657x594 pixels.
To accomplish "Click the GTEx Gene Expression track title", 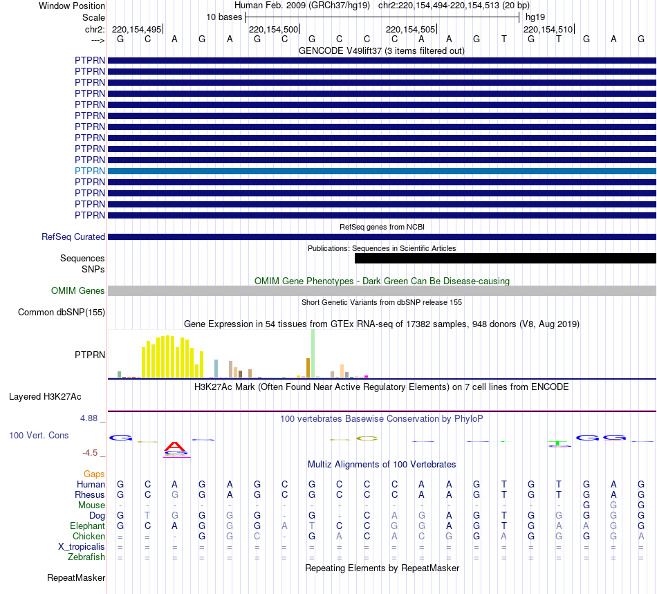I will [x=382, y=324].
